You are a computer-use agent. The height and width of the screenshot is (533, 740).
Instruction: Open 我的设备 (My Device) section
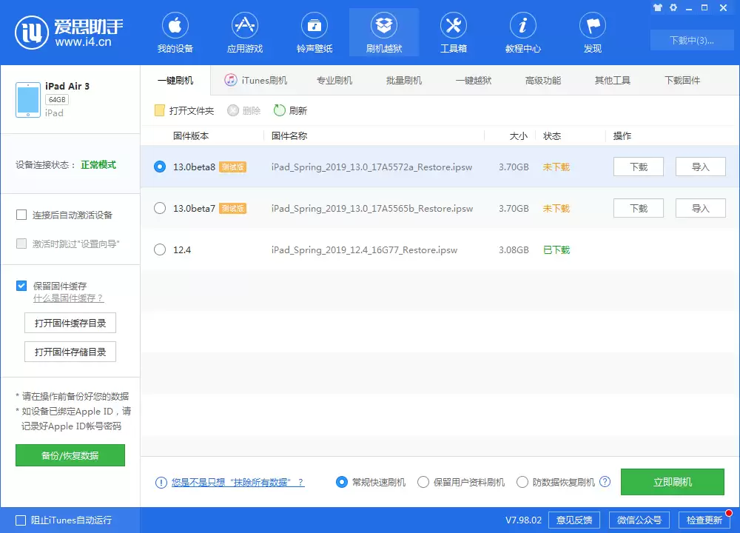point(175,33)
